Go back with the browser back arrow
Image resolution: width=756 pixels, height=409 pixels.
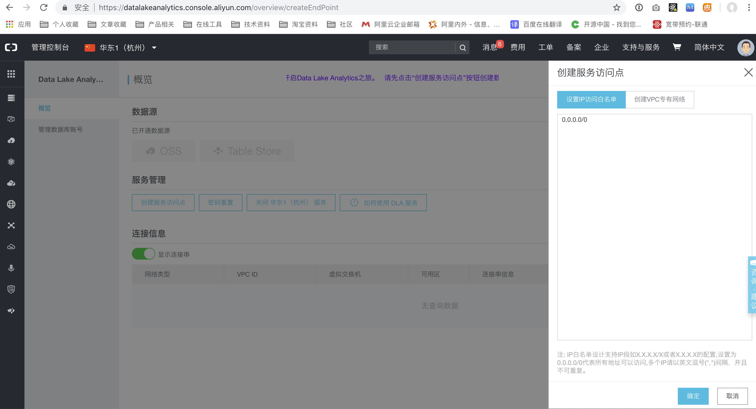pos(10,8)
